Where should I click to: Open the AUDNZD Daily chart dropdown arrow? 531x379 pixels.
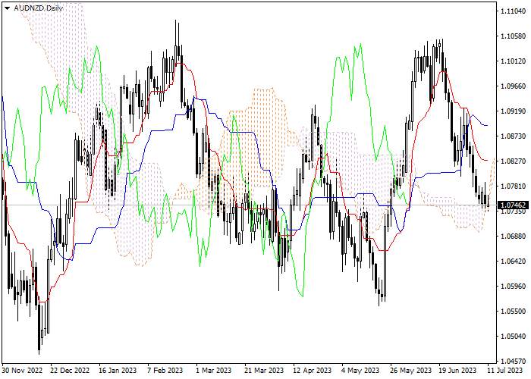(x=7, y=8)
